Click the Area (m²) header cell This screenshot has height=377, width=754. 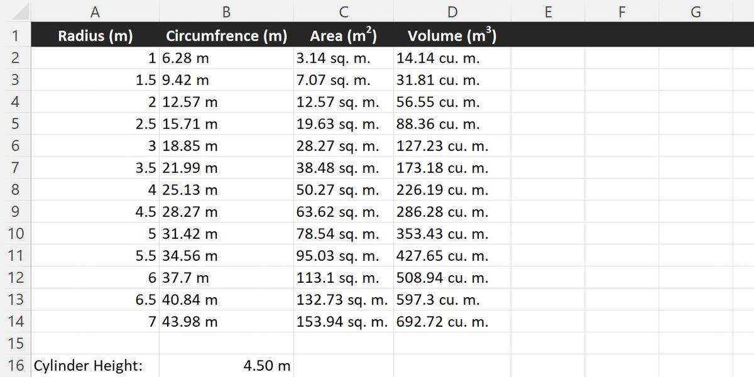pos(344,35)
